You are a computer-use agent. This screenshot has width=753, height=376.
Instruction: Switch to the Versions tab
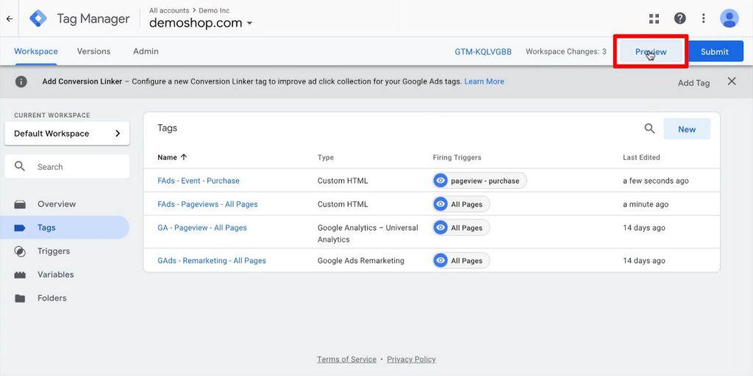pos(93,51)
